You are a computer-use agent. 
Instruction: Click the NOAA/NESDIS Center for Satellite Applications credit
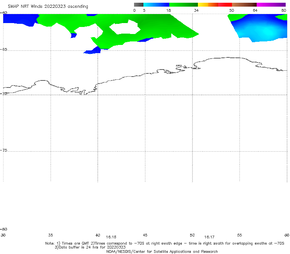pos(162,252)
